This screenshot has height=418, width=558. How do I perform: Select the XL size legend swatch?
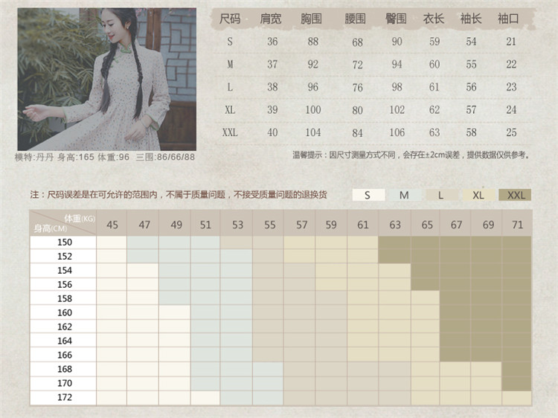click(478, 195)
